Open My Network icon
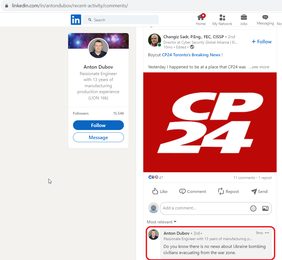 pos(222,17)
